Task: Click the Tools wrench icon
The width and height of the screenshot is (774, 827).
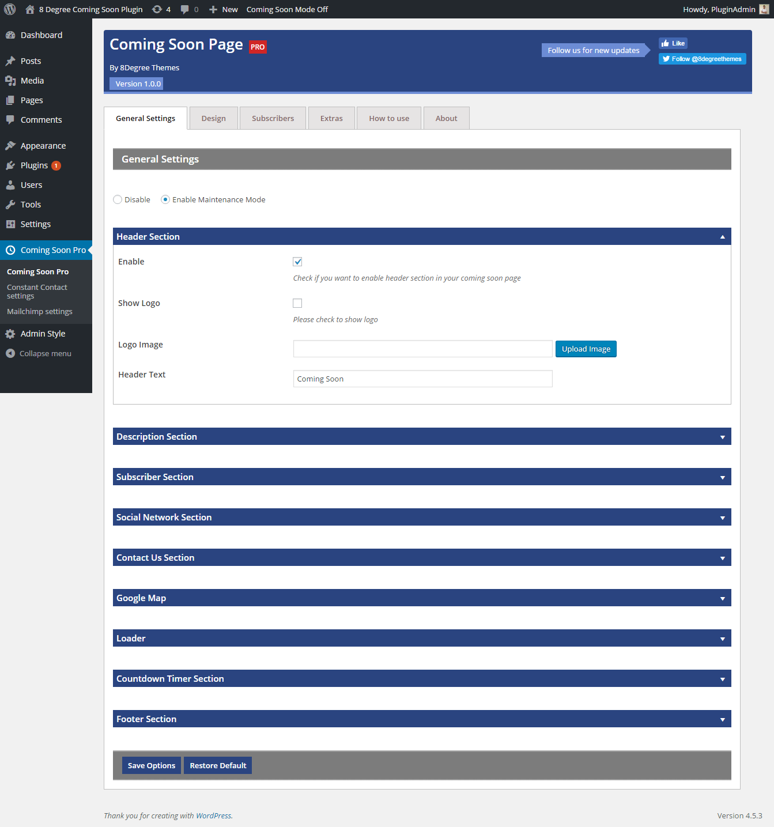Action: [x=10, y=205]
